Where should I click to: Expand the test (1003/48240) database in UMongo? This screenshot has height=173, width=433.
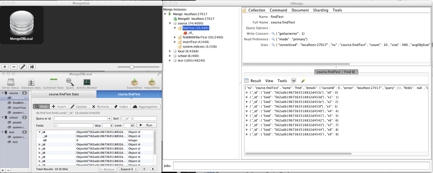[x=170, y=60]
